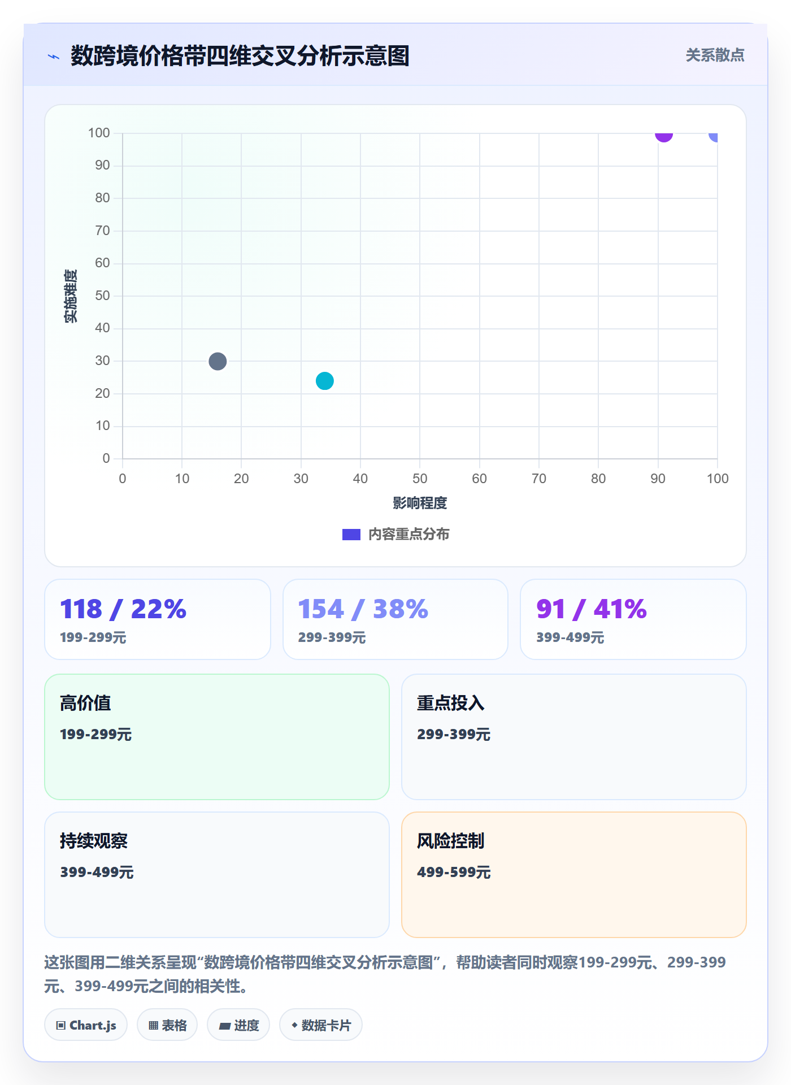Select the 重点投入 quadrant card heading
791x1085 pixels.
click(451, 703)
